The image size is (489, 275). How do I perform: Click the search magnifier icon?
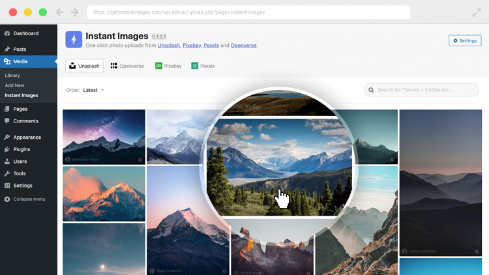pyautogui.click(x=372, y=90)
